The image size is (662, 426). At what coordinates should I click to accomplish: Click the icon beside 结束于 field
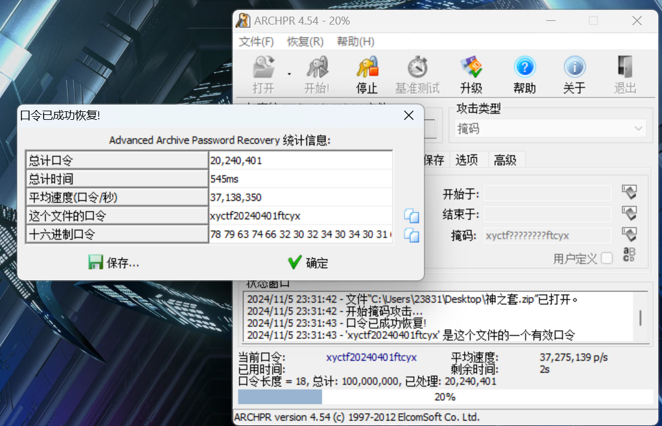629,213
